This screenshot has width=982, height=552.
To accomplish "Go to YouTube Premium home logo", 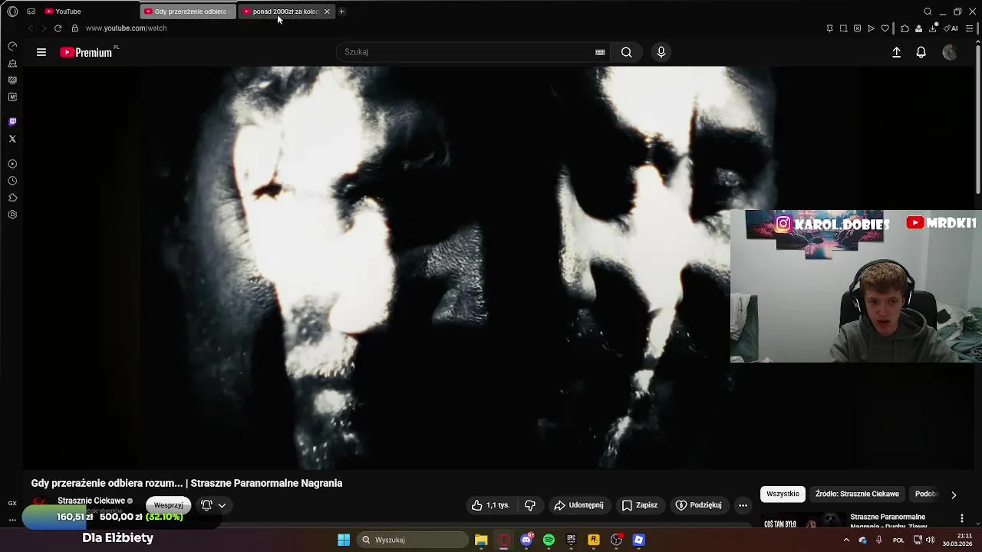I will (87, 52).
